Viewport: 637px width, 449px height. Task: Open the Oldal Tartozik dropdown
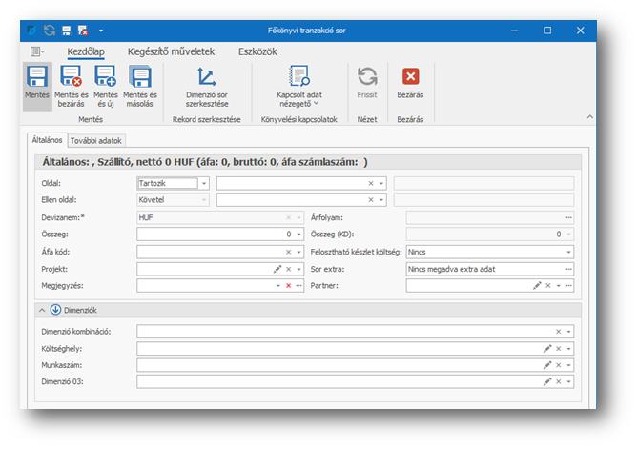pyautogui.click(x=203, y=183)
